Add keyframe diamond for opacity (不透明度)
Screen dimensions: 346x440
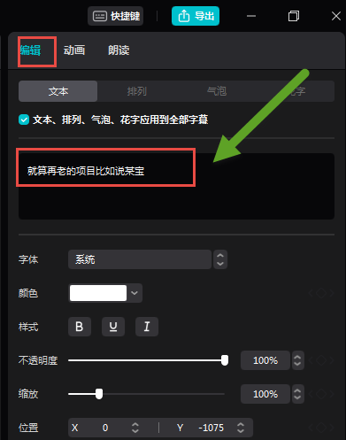pyautogui.click(x=321, y=360)
